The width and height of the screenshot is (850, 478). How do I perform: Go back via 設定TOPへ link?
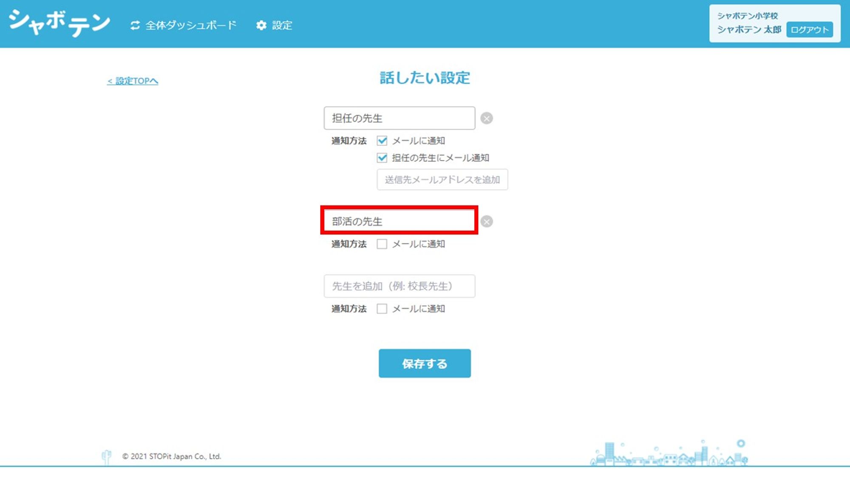(x=133, y=81)
